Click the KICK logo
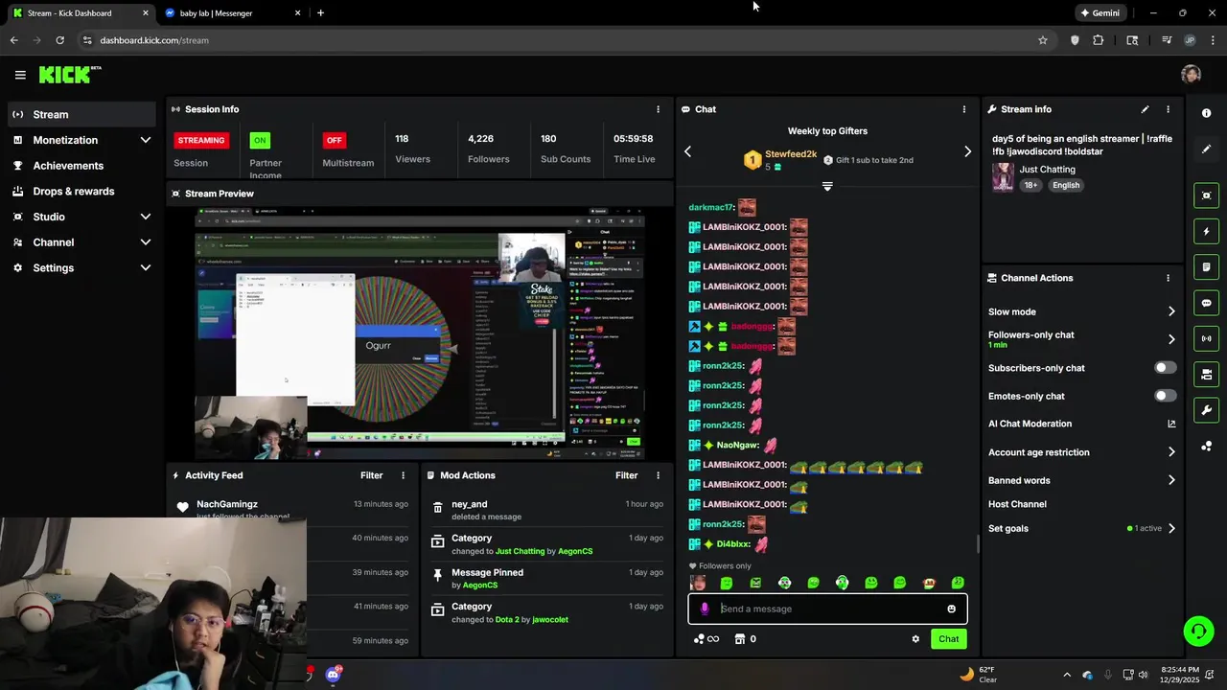 point(70,75)
